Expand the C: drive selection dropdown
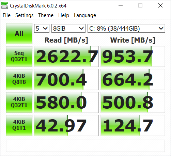 [126, 28]
